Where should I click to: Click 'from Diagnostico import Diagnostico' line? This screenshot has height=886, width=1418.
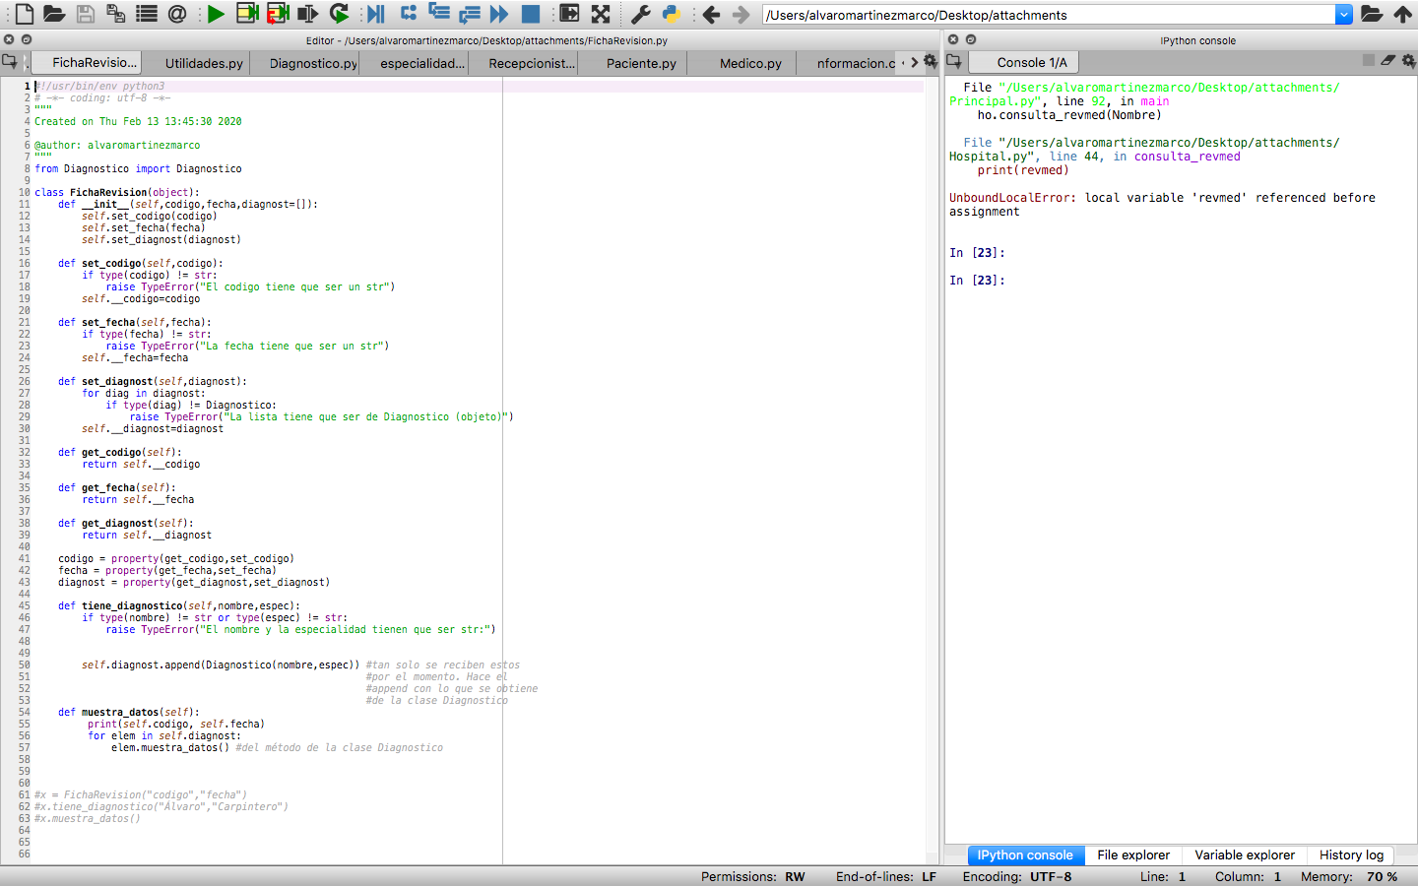tap(138, 169)
